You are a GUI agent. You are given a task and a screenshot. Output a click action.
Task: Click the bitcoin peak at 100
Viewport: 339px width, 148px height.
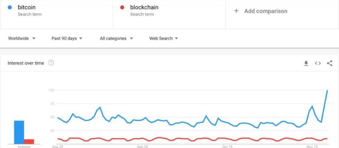click(x=327, y=90)
